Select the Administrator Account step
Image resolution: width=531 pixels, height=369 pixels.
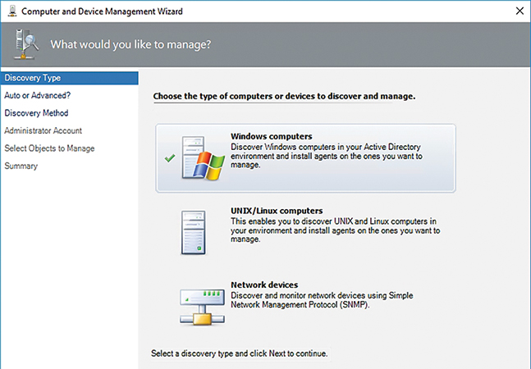click(43, 130)
